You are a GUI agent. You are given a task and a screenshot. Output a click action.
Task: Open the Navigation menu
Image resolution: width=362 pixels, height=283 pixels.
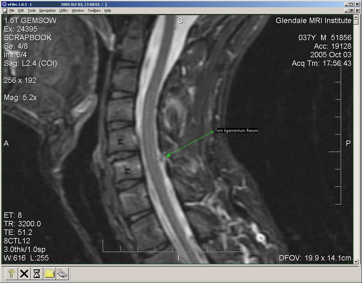(47, 10)
